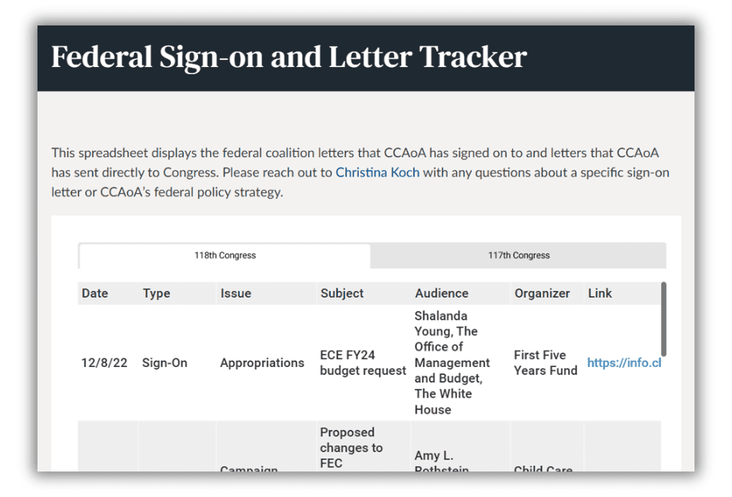Click the ECE FY24 budget request cell
The image size is (732, 497).
point(363,363)
